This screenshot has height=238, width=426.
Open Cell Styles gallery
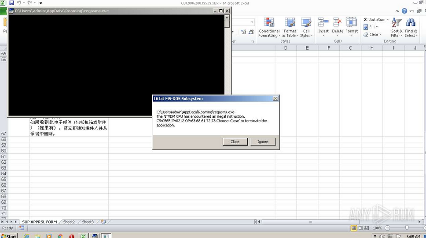tap(306, 27)
